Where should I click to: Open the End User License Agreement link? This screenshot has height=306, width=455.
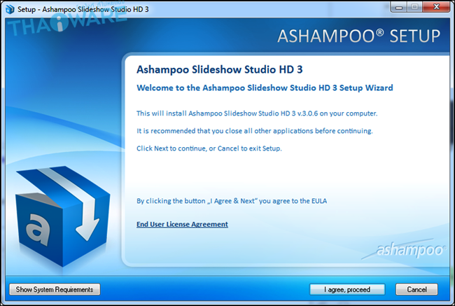coord(182,224)
